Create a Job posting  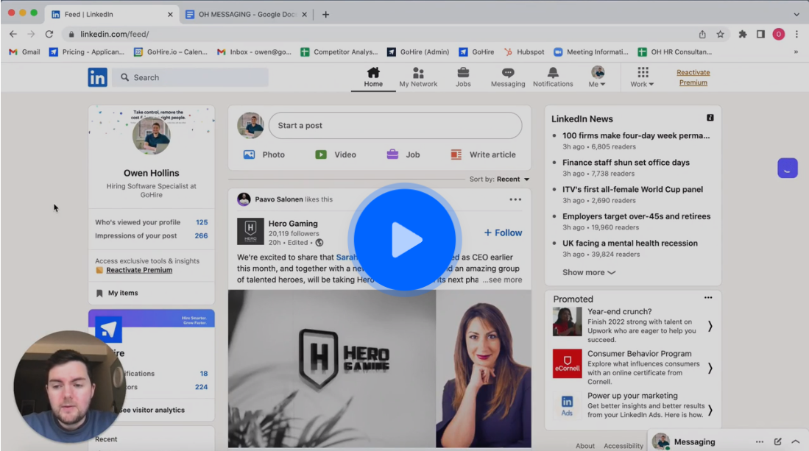(403, 155)
